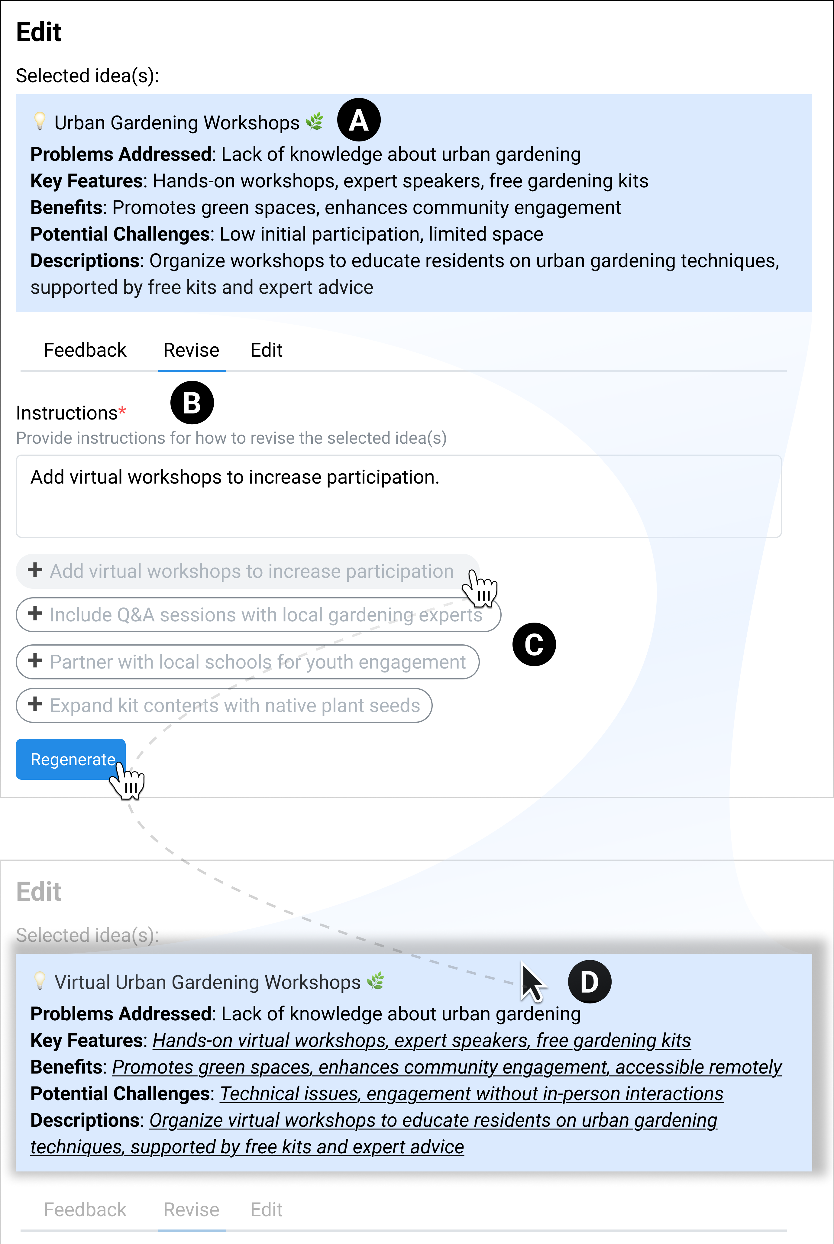Click the lightbulb icon beside Virtual Urban Gardening Workshops
The height and width of the screenshot is (1244, 834).
[40, 982]
